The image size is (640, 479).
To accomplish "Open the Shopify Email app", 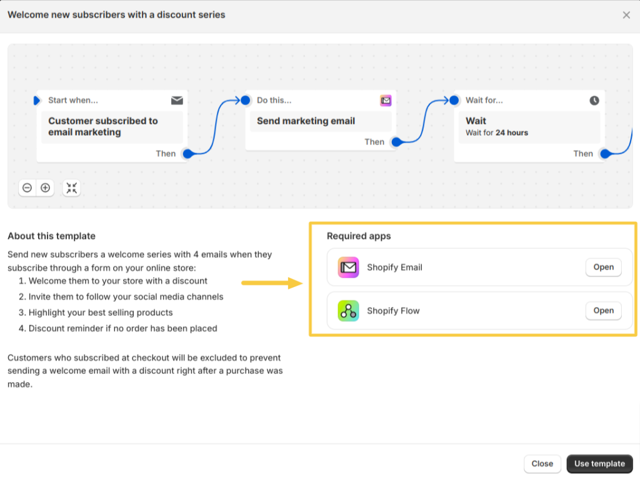I will pos(603,267).
